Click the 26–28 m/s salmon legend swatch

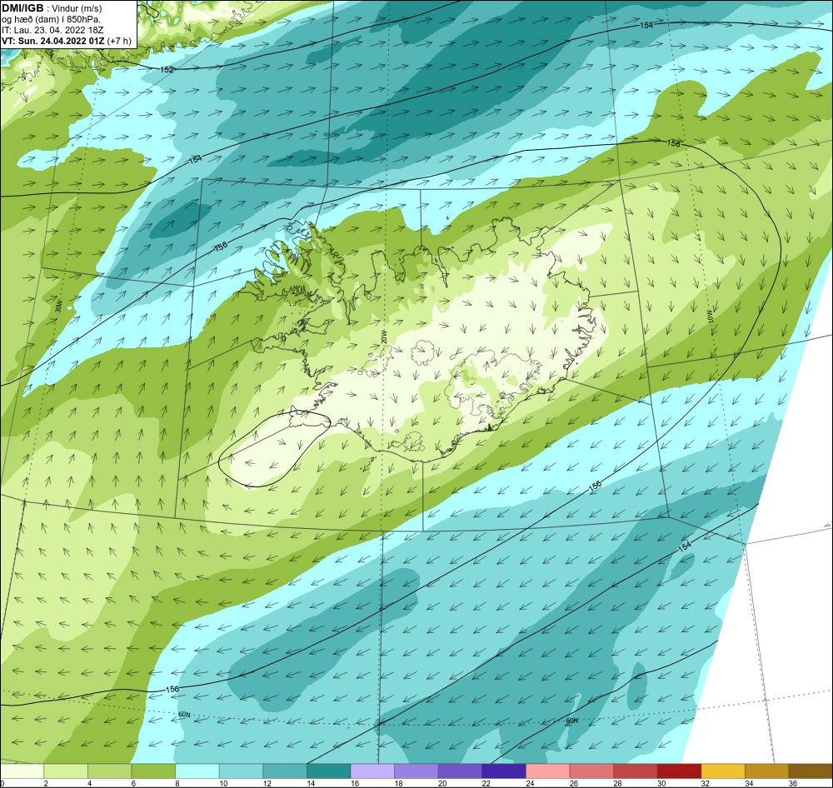coord(591,771)
